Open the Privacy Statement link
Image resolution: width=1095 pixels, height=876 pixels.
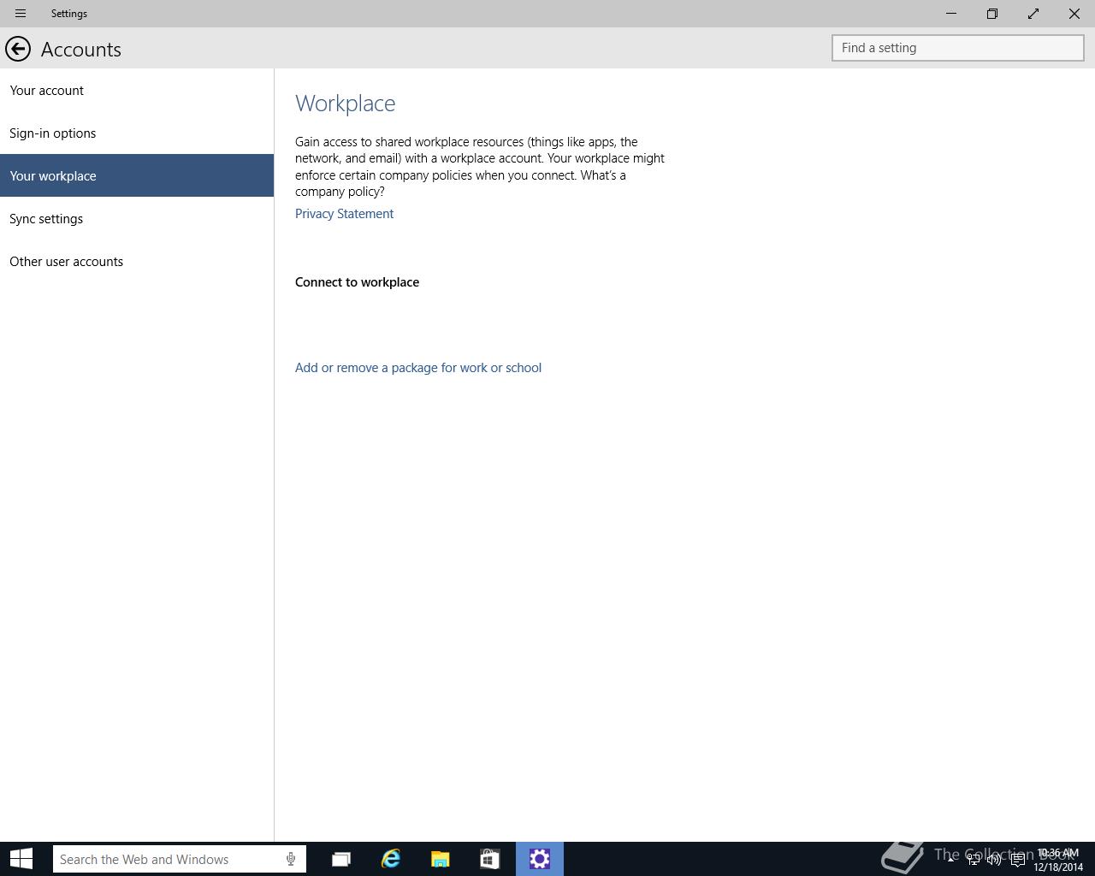click(x=344, y=214)
